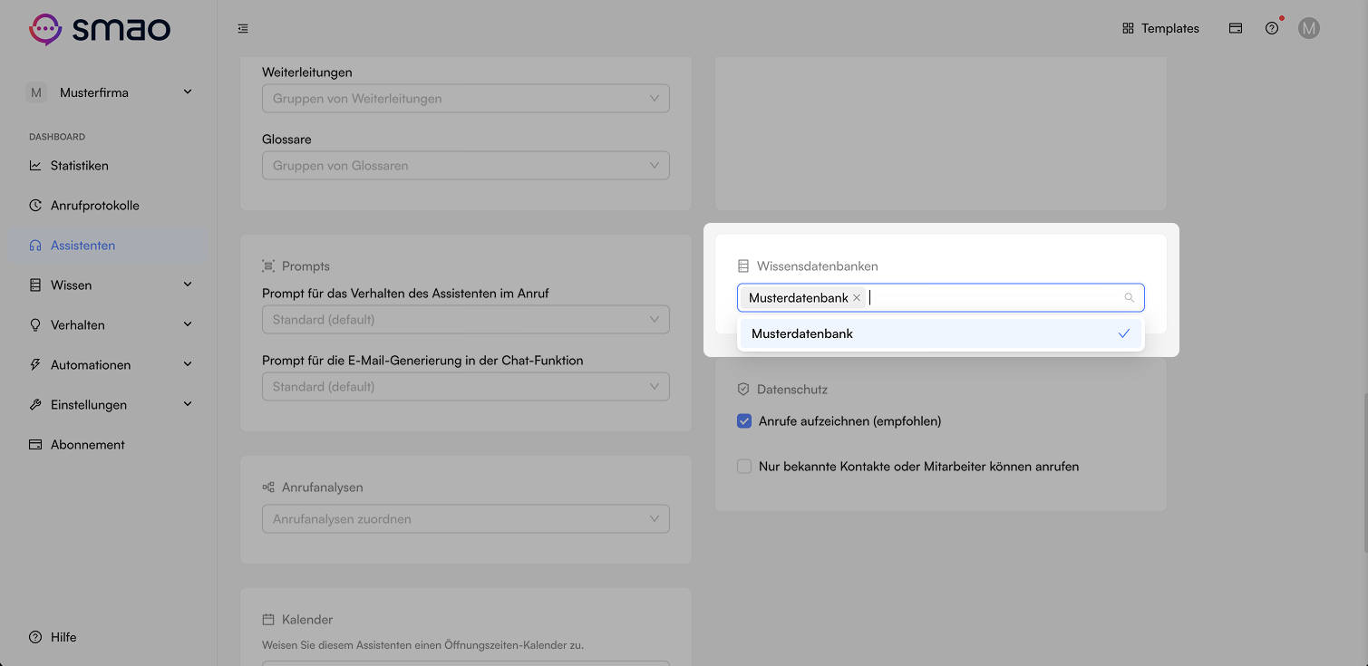Click the Datenschutz shield icon
The image size is (1368, 666).
(x=743, y=390)
